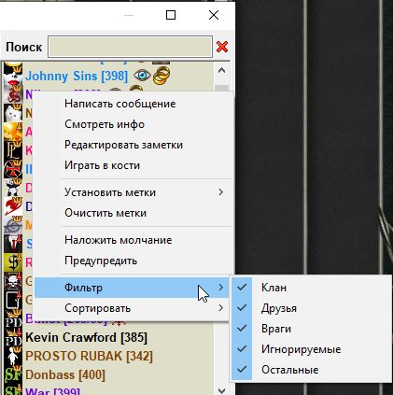The width and height of the screenshot is (393, 395).
Task: Click the scrollbar up arrow of player list
Action: 221,70
